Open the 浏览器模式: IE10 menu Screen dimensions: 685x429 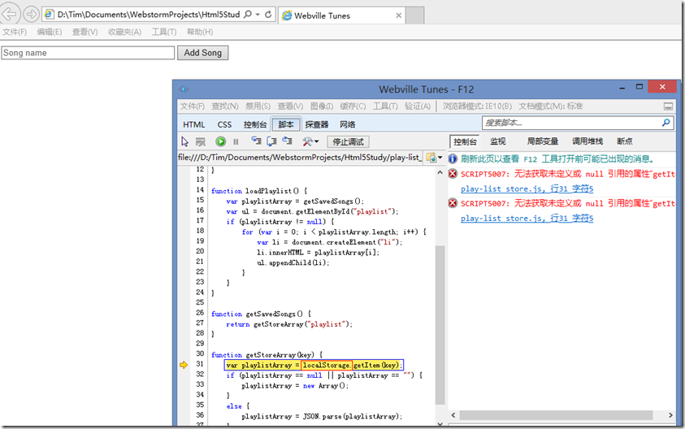[x=478, y=106]
